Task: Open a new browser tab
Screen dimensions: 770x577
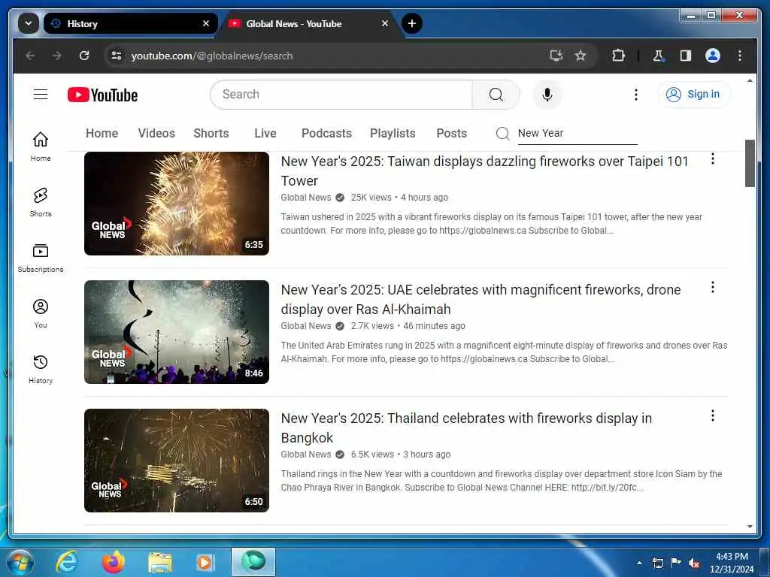Action: (412, 23)
